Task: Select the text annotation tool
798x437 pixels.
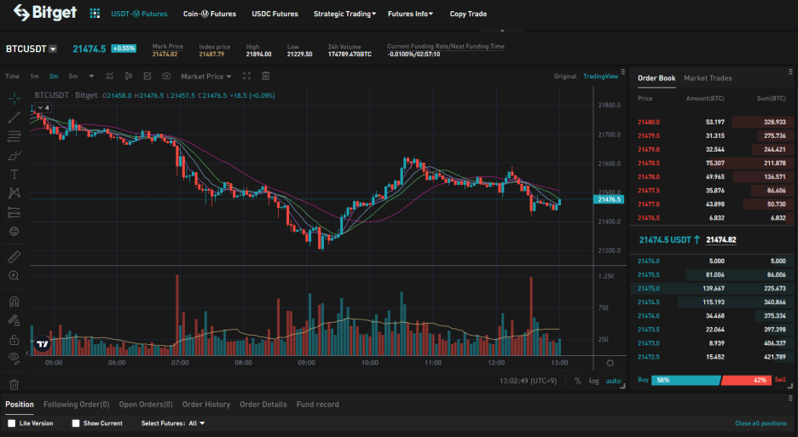Action: point(14,175)
